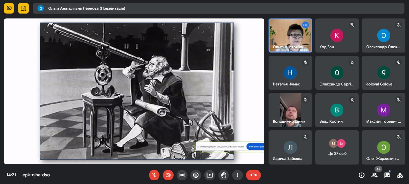Show the participants list with 47 people

click(x=374, y=175)
